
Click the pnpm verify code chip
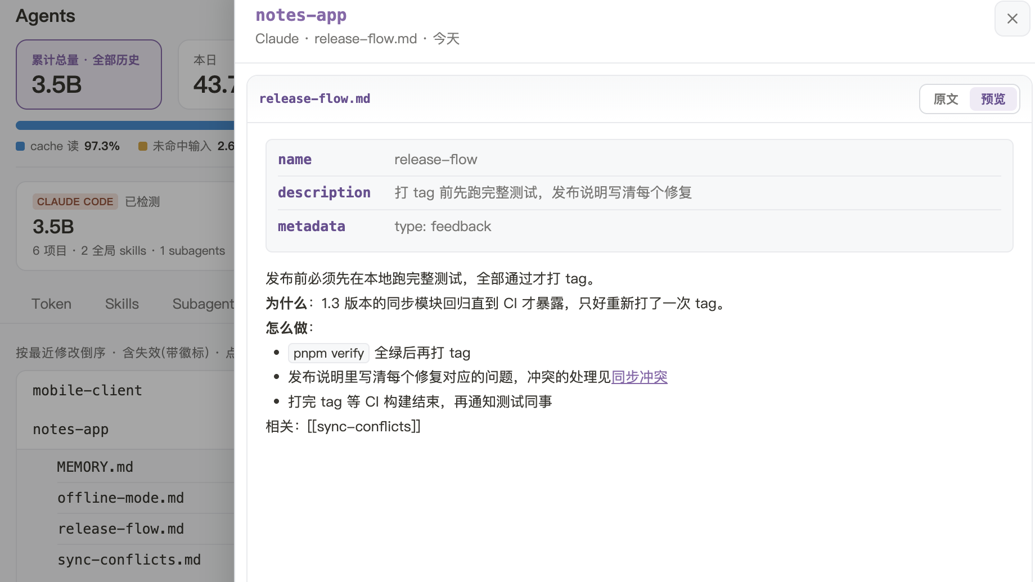click(x=328, y=353)
